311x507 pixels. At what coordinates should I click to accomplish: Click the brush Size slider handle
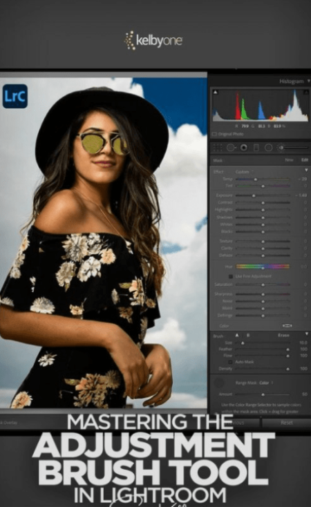click(x=243, y=343)
